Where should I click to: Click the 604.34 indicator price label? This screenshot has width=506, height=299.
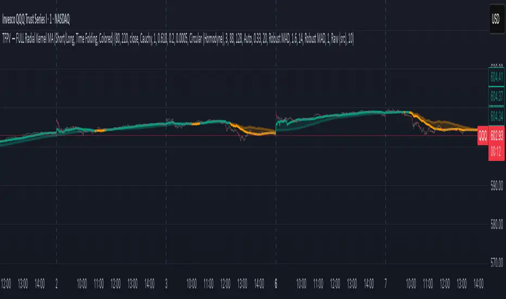click(x=497, y=116)
